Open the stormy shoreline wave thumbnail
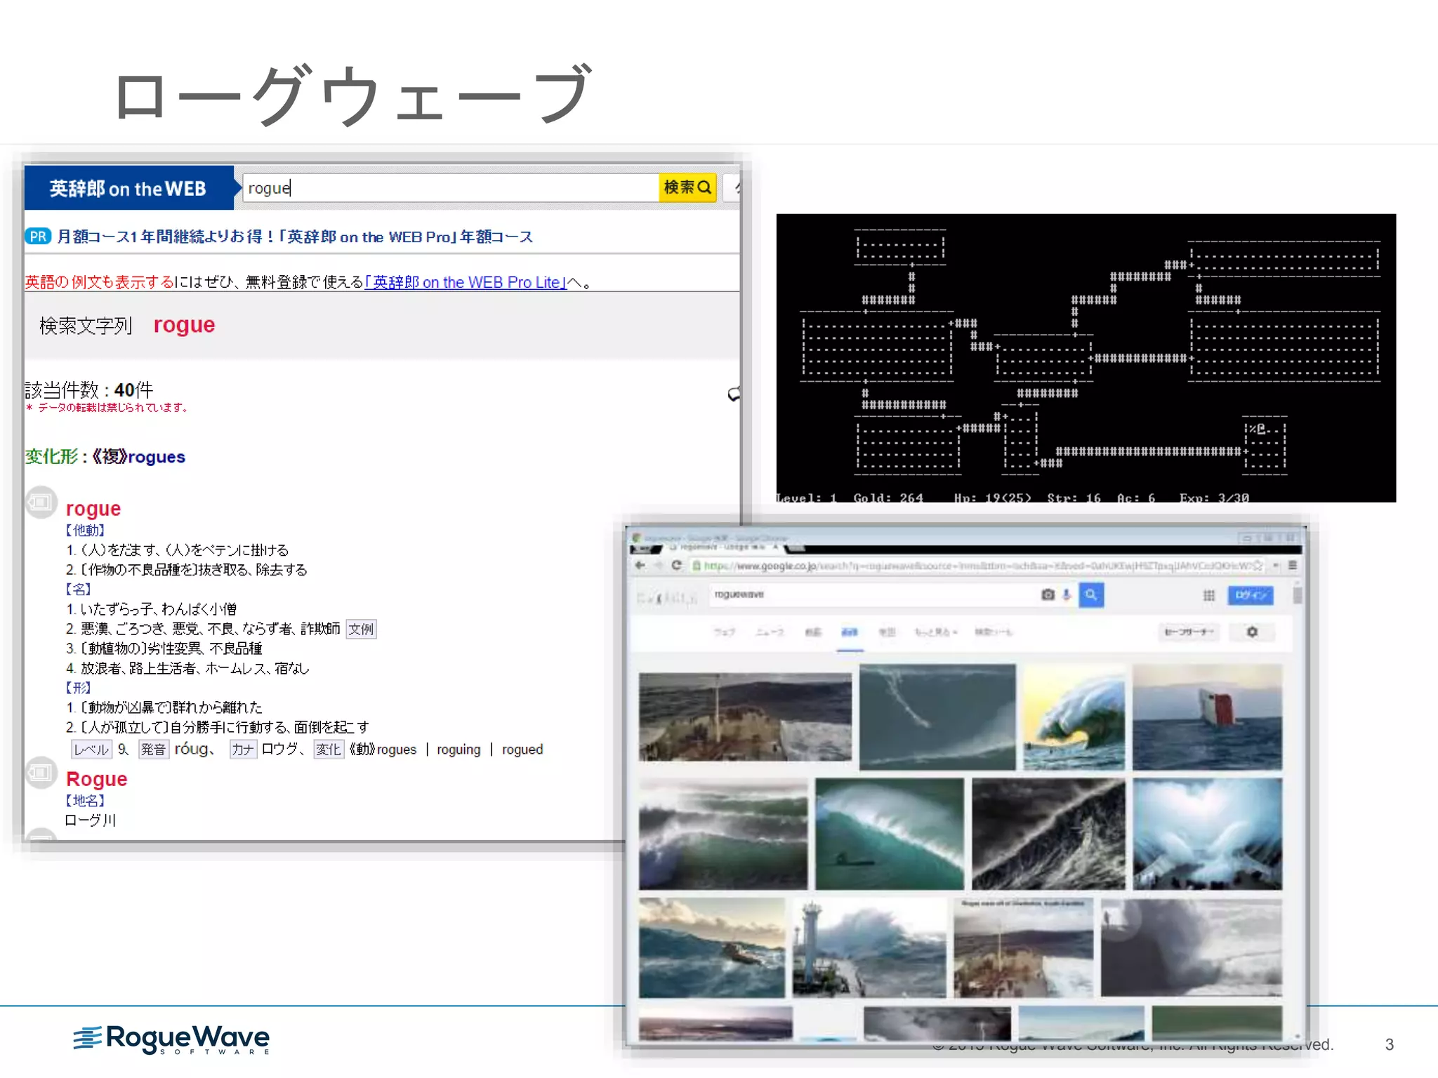Viewport: 1438px width, 1078px height. [723, 834]
